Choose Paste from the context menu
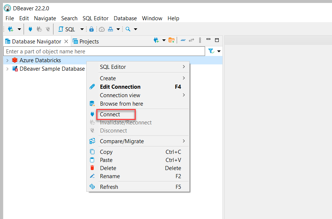332x219 pixels. point(138,160)
